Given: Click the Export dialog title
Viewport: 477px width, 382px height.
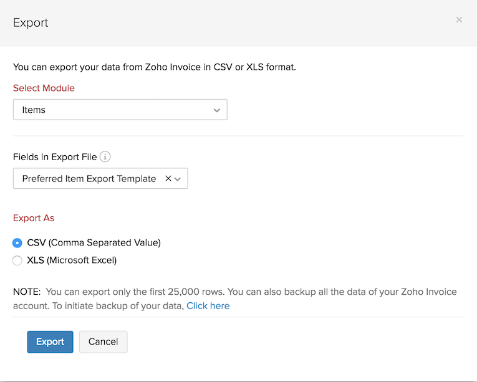Looking at the screenshot, I should [x=31, y=23].
